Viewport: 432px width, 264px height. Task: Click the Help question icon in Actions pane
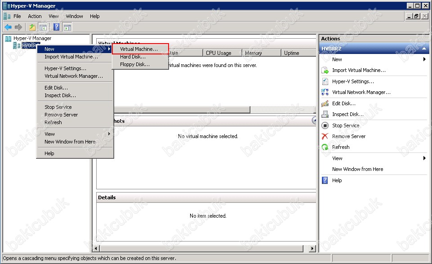point(325,180)
